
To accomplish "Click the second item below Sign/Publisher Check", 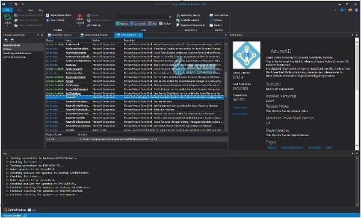I will pos(55,20).
